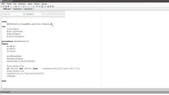Run the program with the play icon

29,6
